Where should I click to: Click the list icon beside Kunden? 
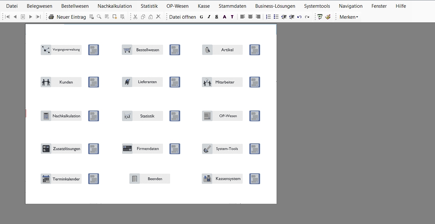[x=93, y=82]
